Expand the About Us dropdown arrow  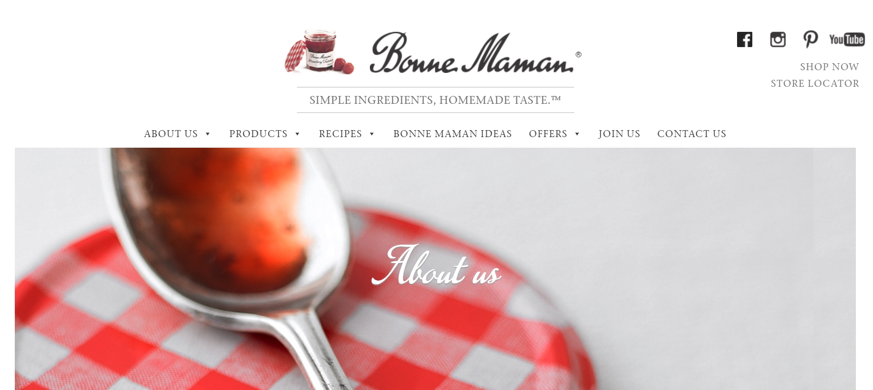click(208, 134)
